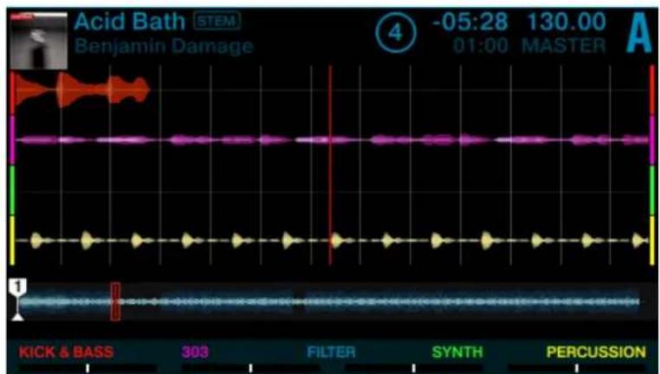Click the Benjamin Damage artist name
660x374 pixels.
pos(165,46)
